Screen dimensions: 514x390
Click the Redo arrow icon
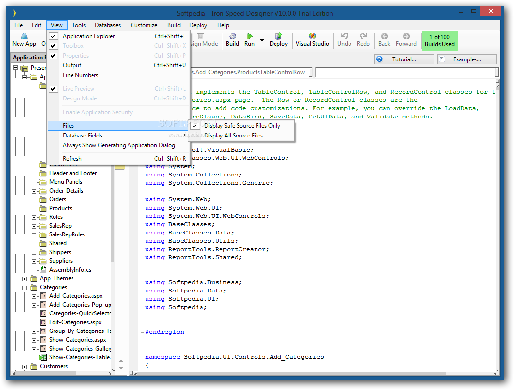coord(363,36)
